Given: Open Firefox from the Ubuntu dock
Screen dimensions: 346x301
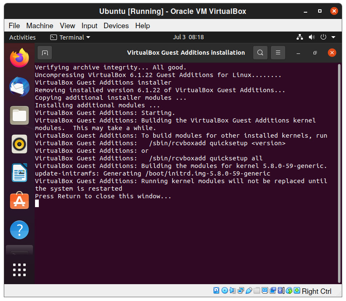Looking at the screenshot, I should (19, 58).
